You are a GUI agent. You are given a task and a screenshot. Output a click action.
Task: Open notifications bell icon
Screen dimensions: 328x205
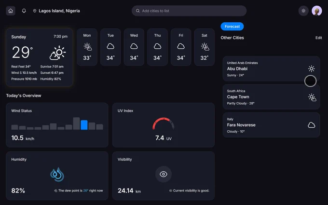(24, 11)
